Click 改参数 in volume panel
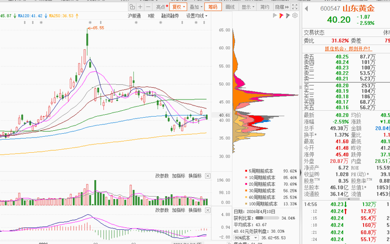Screen dimensions: 390x244 click(x=162, y=176)
